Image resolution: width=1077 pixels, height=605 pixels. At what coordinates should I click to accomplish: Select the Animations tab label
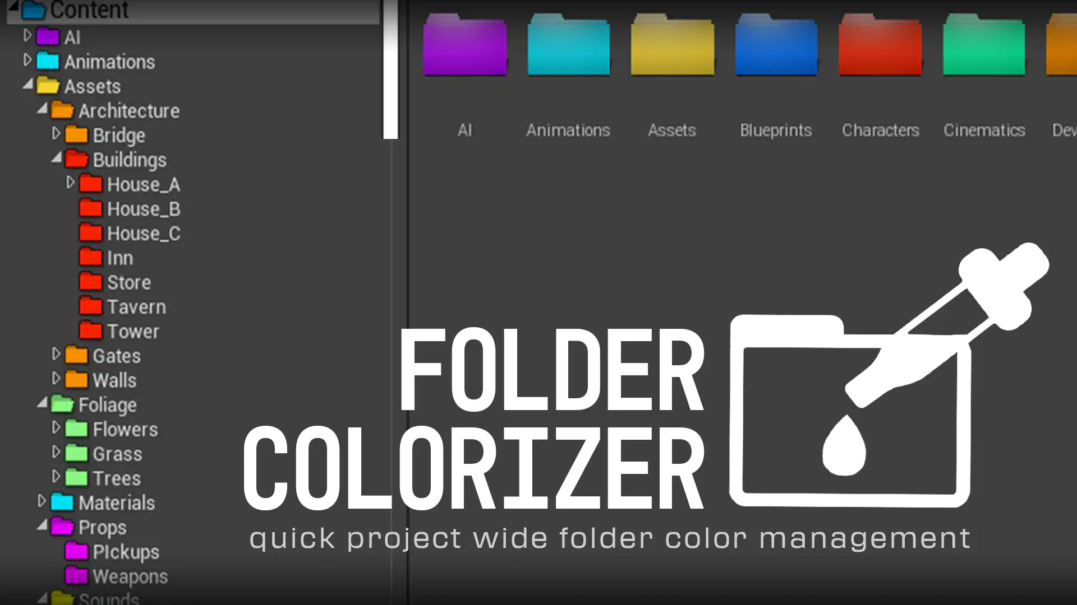click(x=567, y=130)
